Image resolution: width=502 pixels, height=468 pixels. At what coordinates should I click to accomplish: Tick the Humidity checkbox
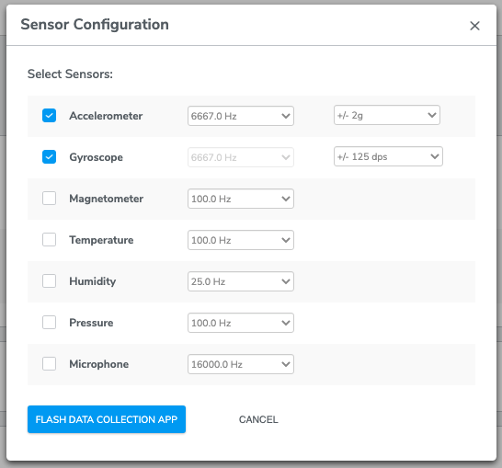[50, 281]
